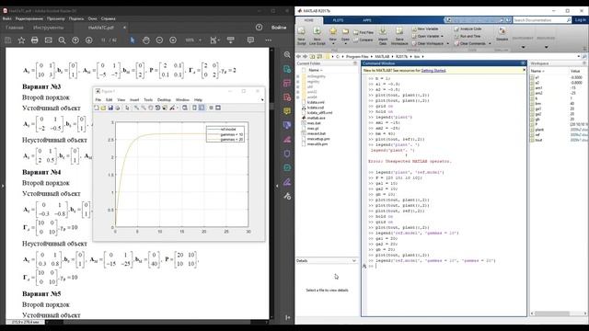Click Analyze Code in MATLAB

pos(468,29)
